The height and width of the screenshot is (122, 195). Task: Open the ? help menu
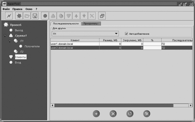(36, 9)
